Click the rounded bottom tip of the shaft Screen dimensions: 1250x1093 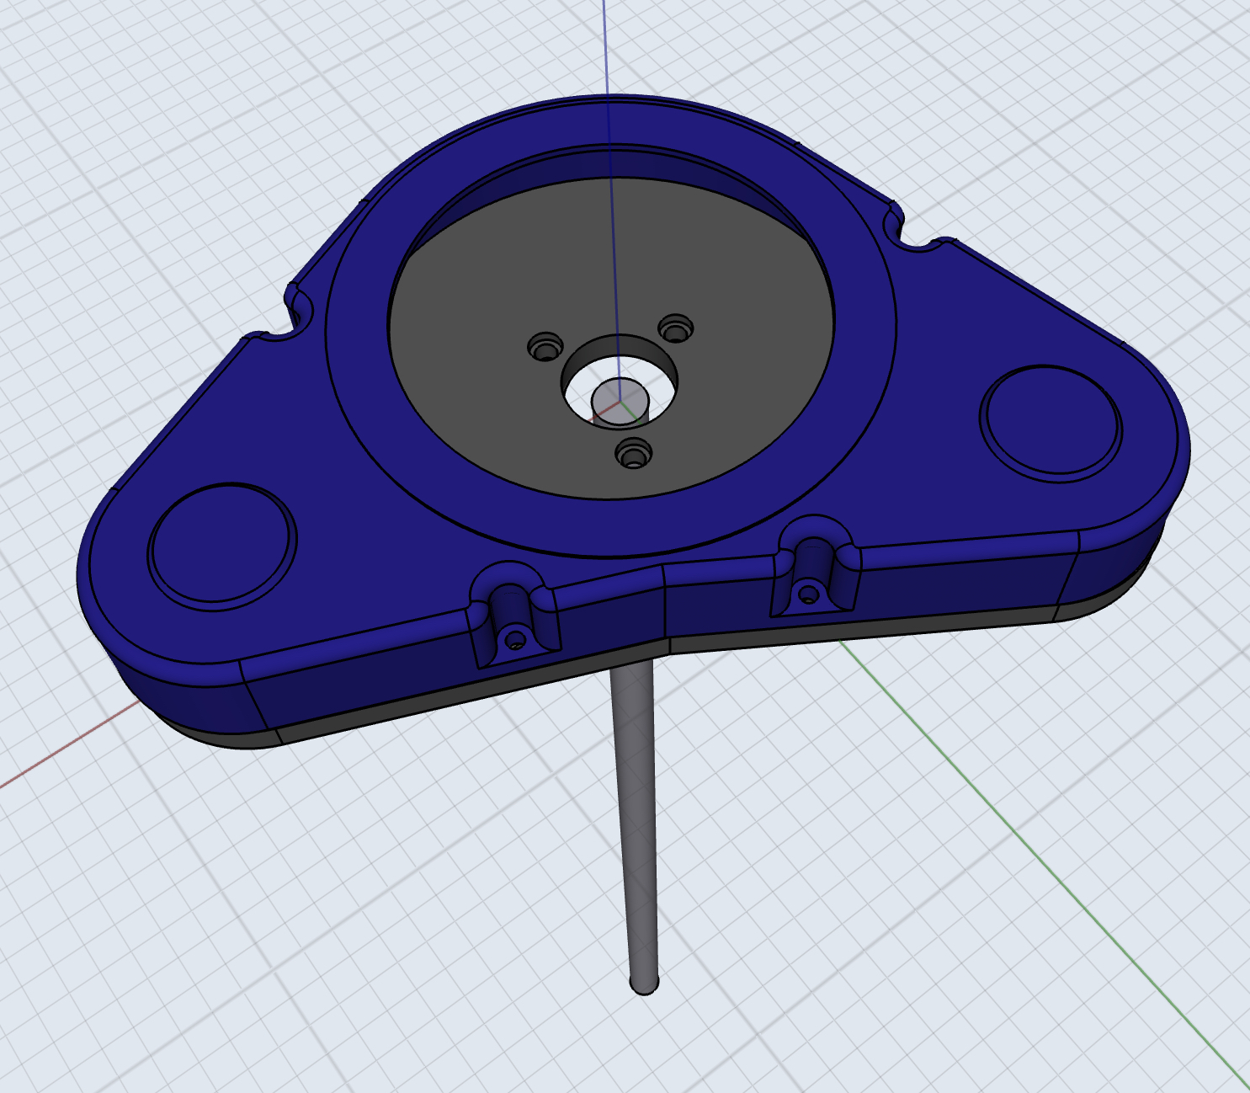coord(644,984)
